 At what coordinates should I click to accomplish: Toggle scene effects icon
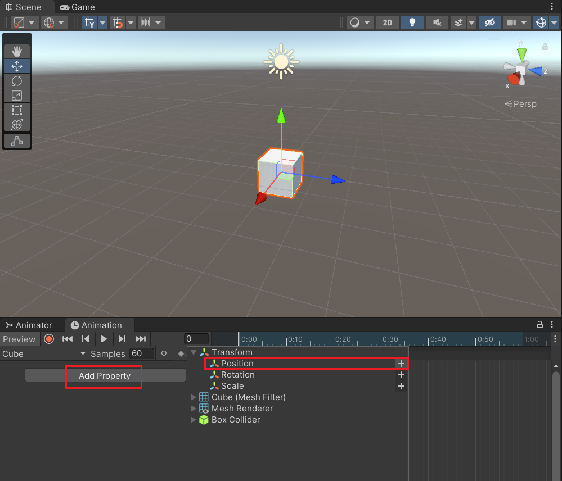tap(458, 22)
